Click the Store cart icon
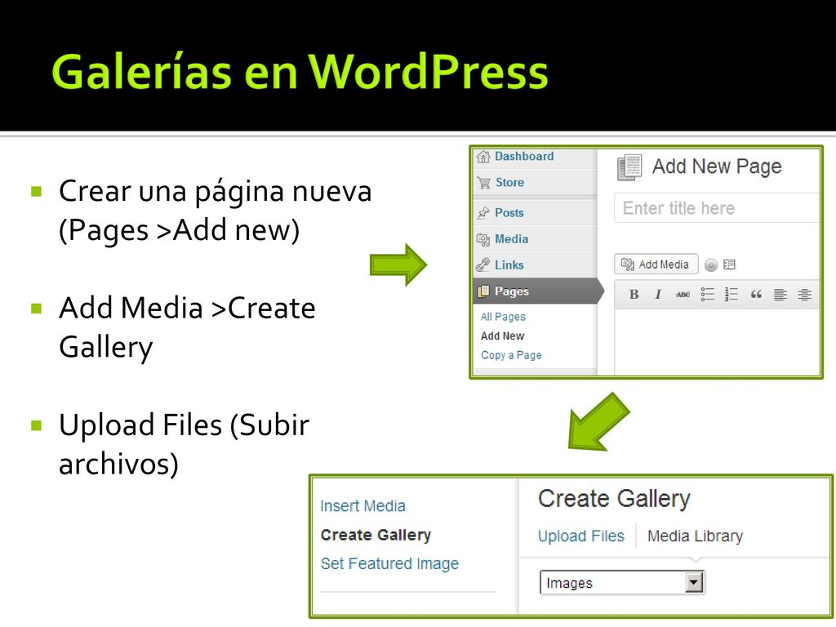Viewport: 836px width, 627px height. click(483, 183)
